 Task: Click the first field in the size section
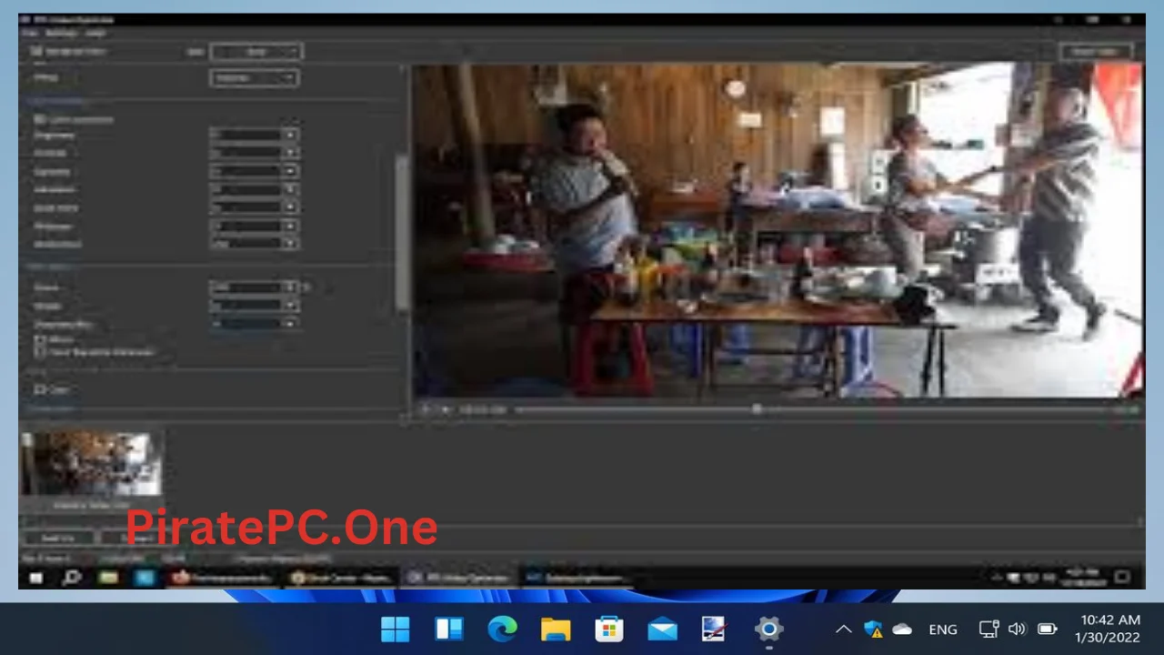pyautogui.click(x=254, y=287)
